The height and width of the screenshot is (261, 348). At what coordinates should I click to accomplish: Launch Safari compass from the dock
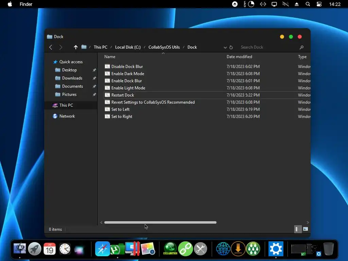coord(103,248)
